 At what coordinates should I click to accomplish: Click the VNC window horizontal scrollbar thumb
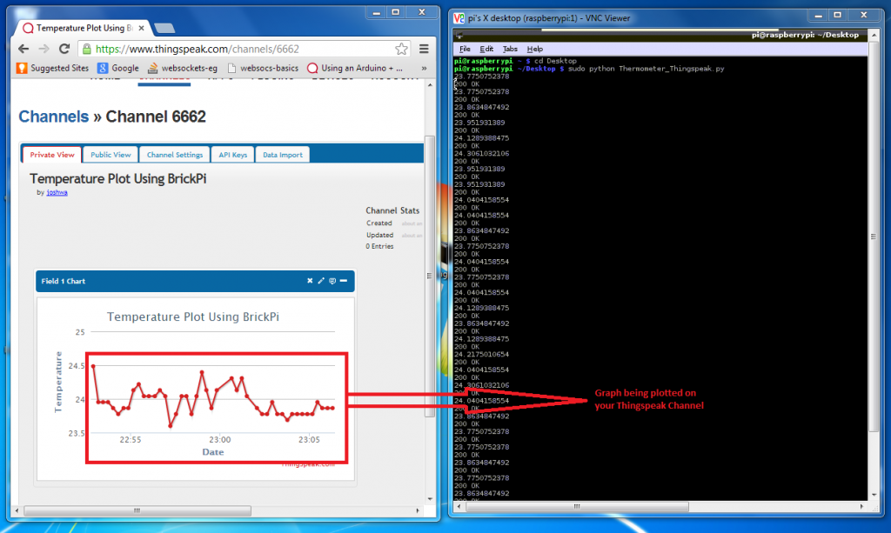(577, 506)
